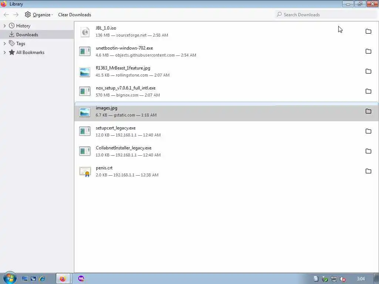Click the '13.0 KB — 192.168.1.1 — 12:40 AM' details
Image resolution: width=379 pixels, height=284 pixels.
pyautogui.click(x=128, y=155)
